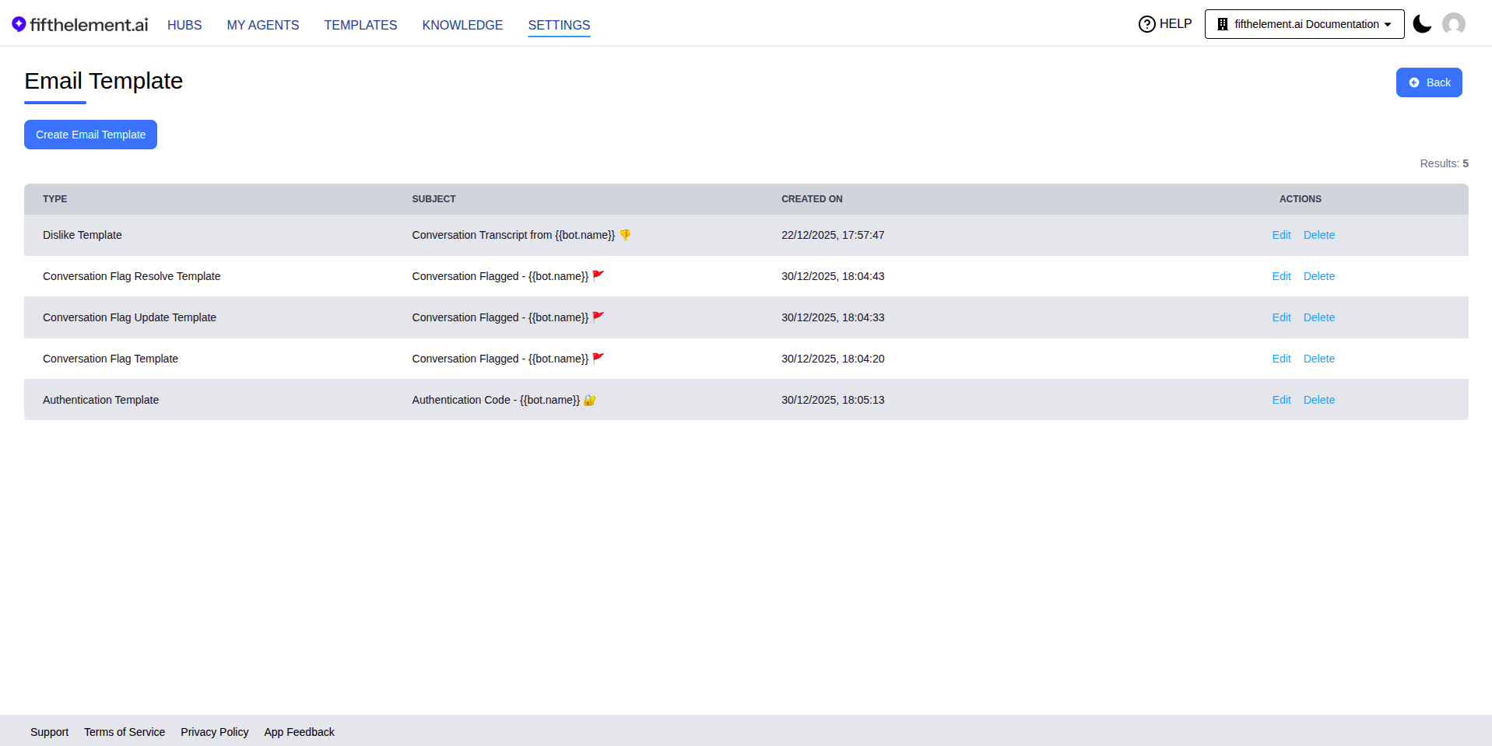Switch to Templates menu
Screen dimensions: 1492x746
pos(360,25)
